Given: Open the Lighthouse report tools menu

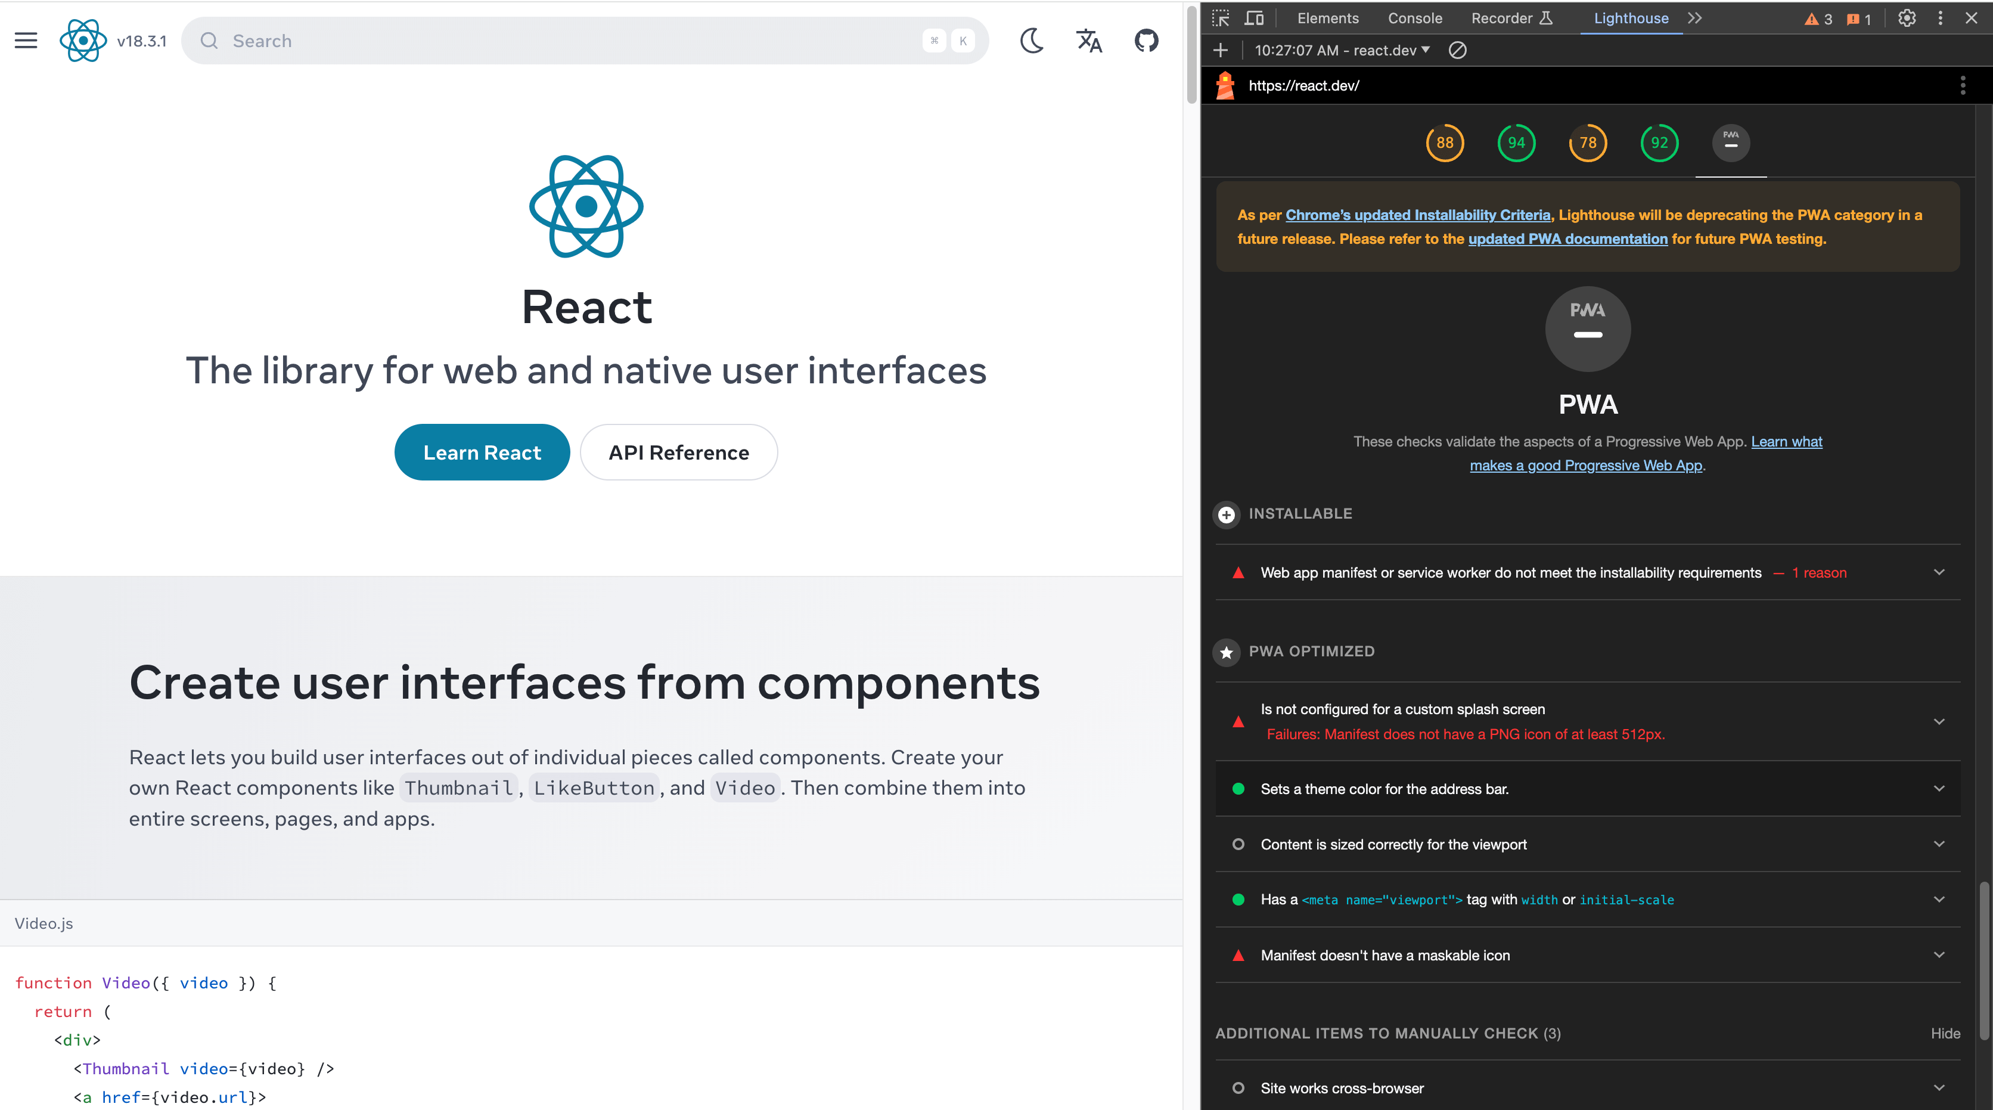Looking at the screenshot, I should tap(1963, 85).
